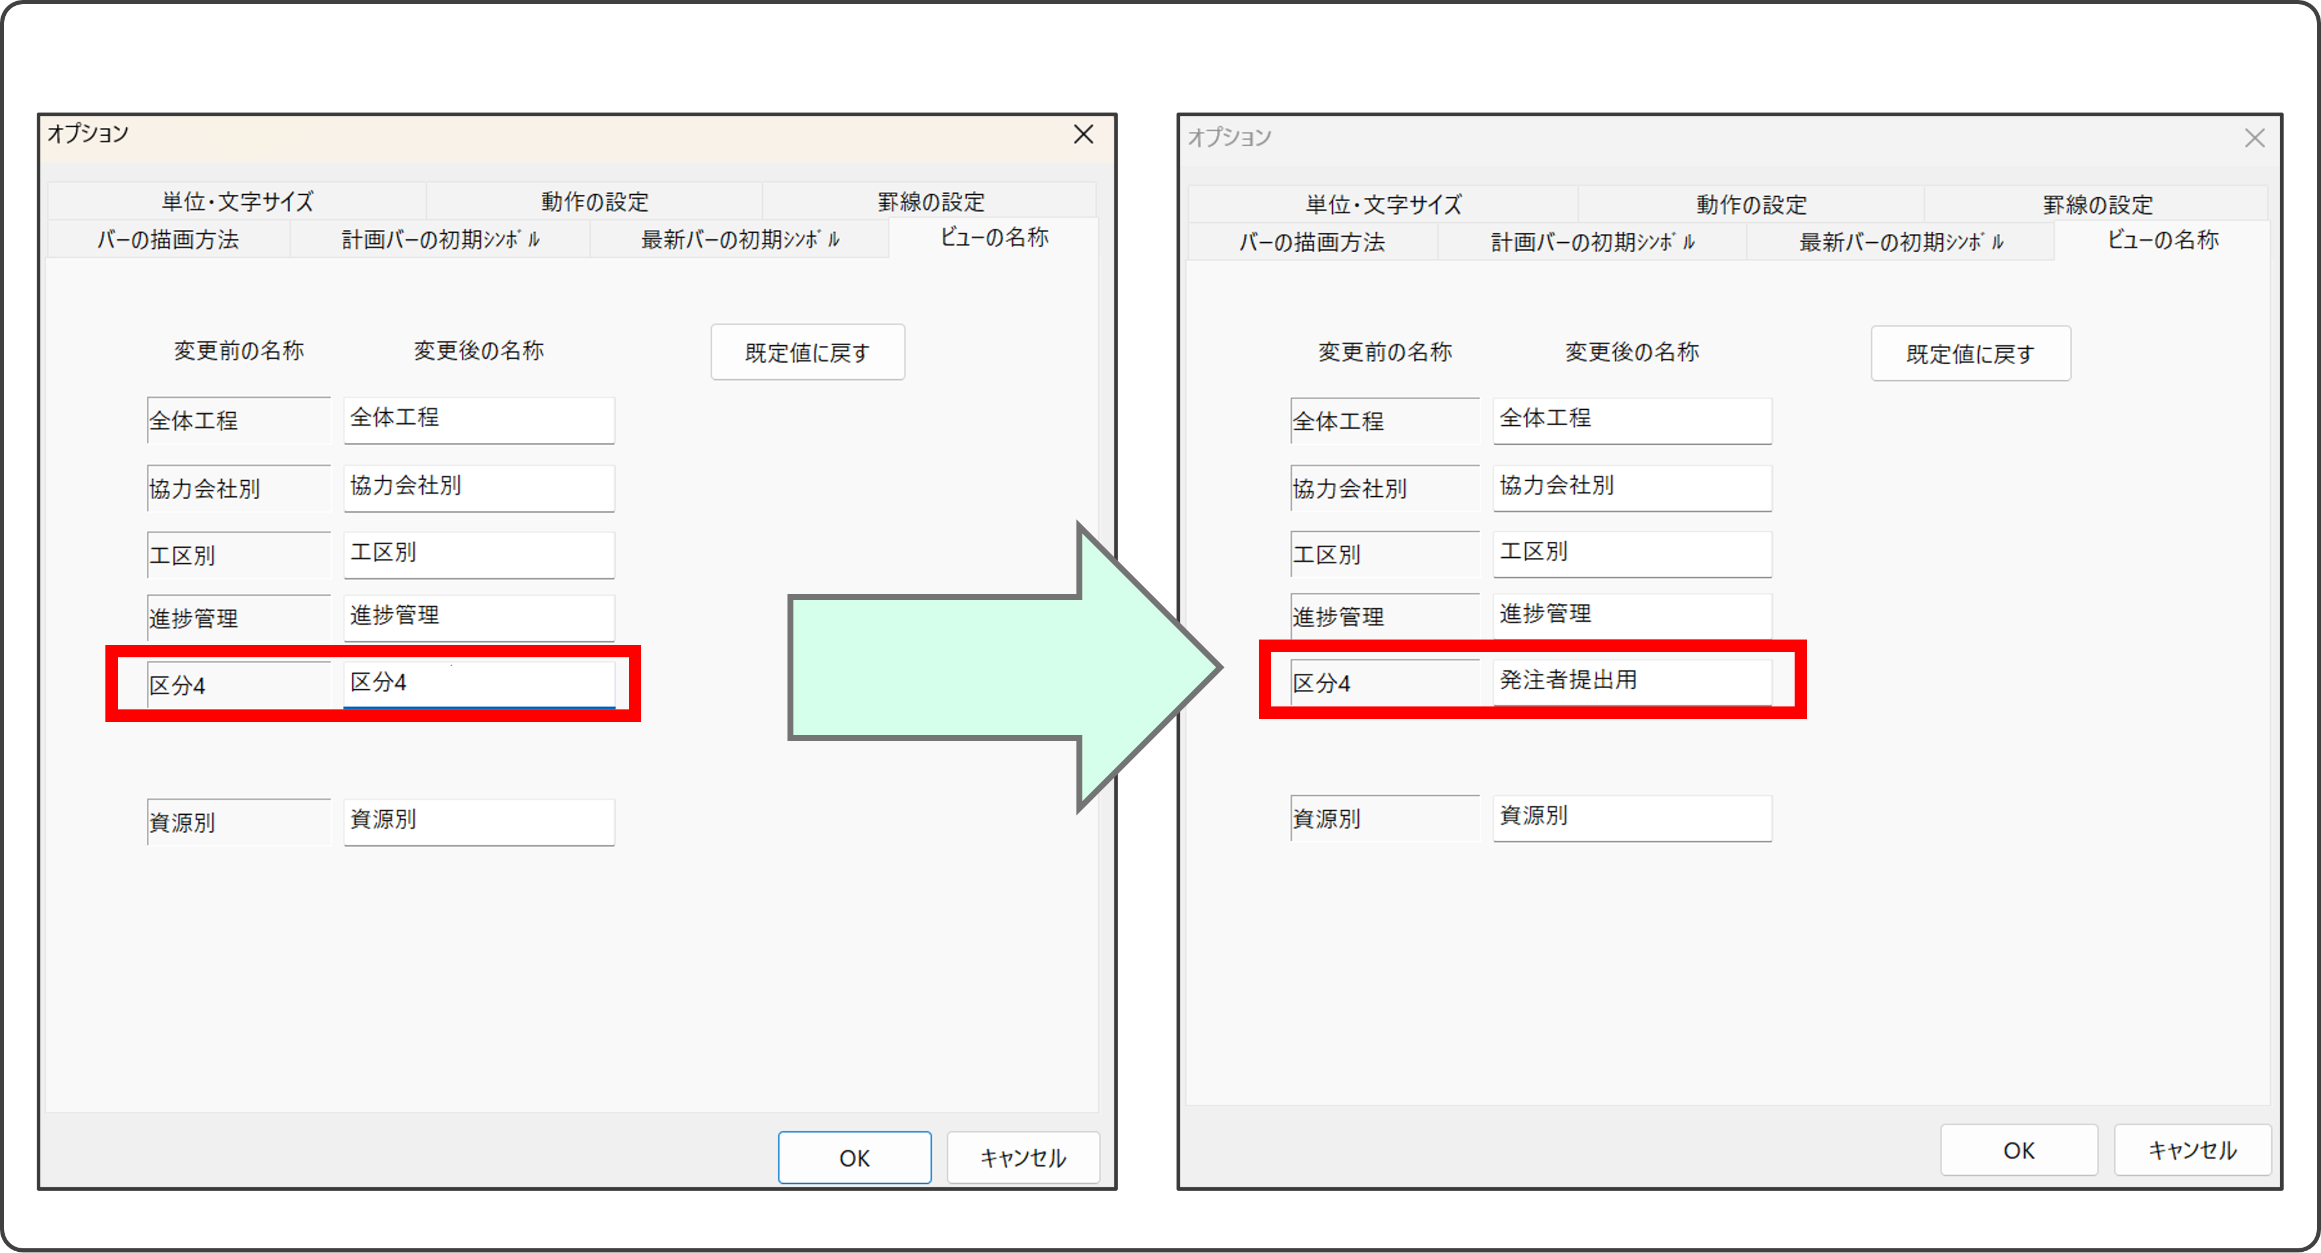Close the left オプション dialog
Viewport: 2321px width, 1253px height.
(1083, 135)
